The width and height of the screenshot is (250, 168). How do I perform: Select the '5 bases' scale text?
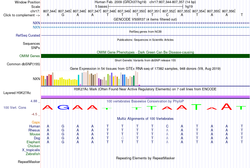[101, 7]
